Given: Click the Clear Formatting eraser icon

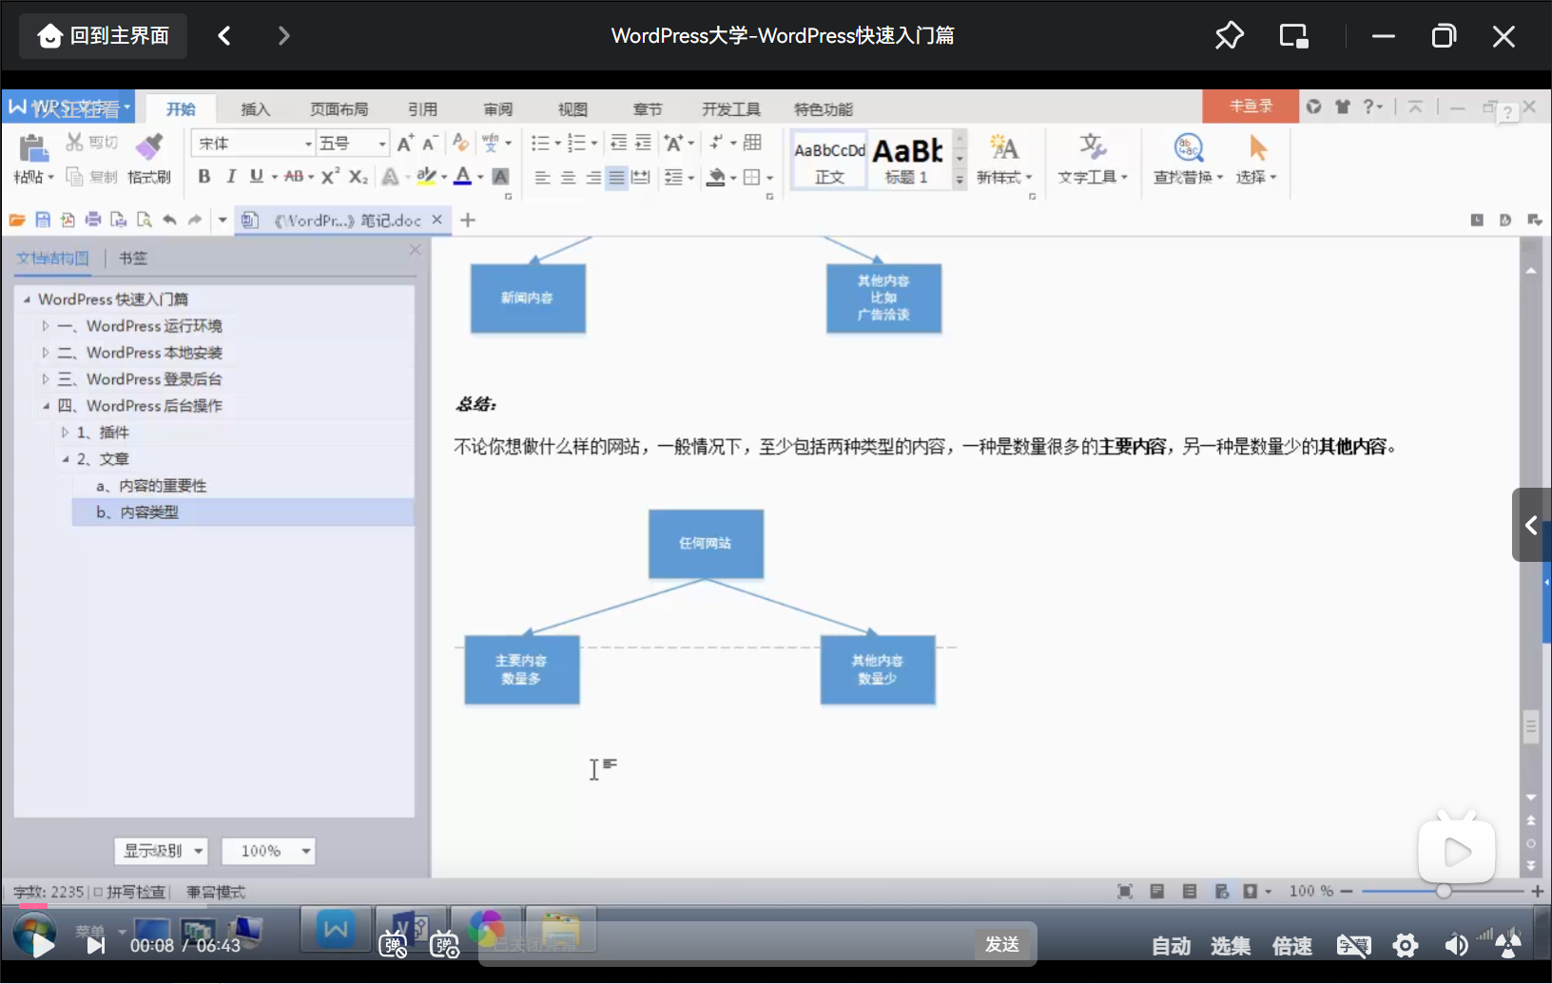Looking at the screenshot, I should pos(460,144).
